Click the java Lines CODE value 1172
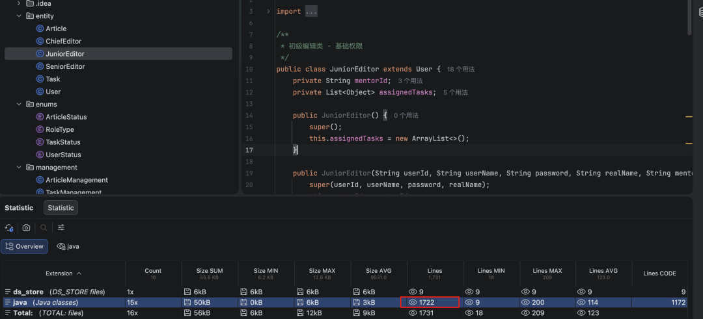 pos(678,303)
